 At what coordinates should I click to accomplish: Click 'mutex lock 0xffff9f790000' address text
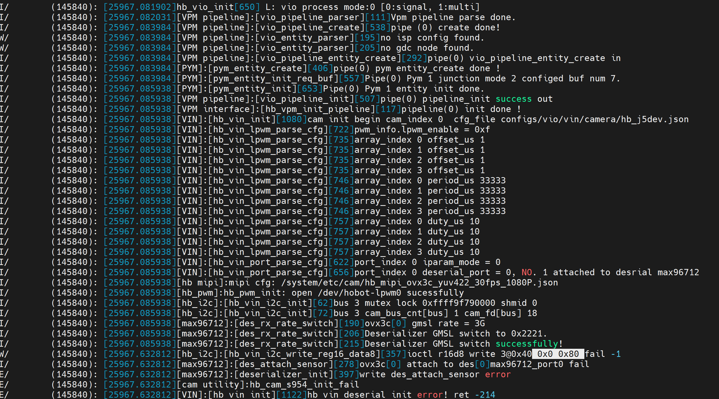pyautogui.click(x=430, y=303)
